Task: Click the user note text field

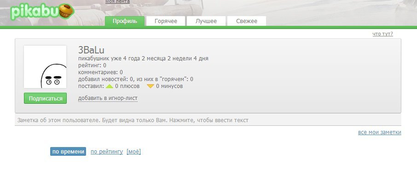Action: point(208,120)
